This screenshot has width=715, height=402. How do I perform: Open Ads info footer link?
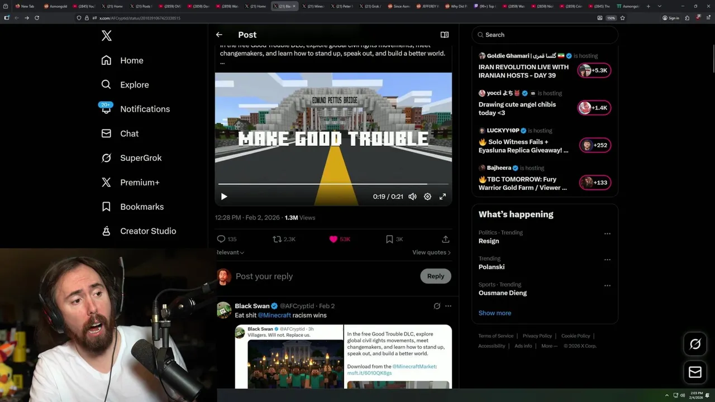tap(523, 346)
